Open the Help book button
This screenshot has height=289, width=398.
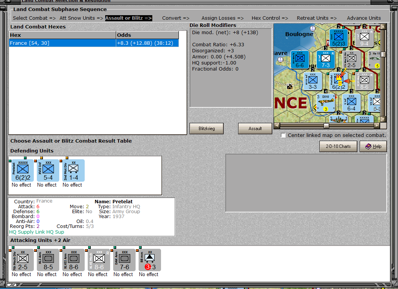(x=373, y=146)
